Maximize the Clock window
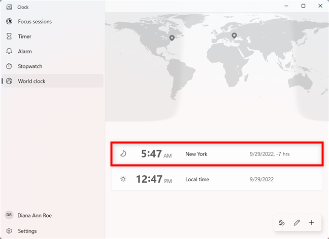 click(303, 6)
